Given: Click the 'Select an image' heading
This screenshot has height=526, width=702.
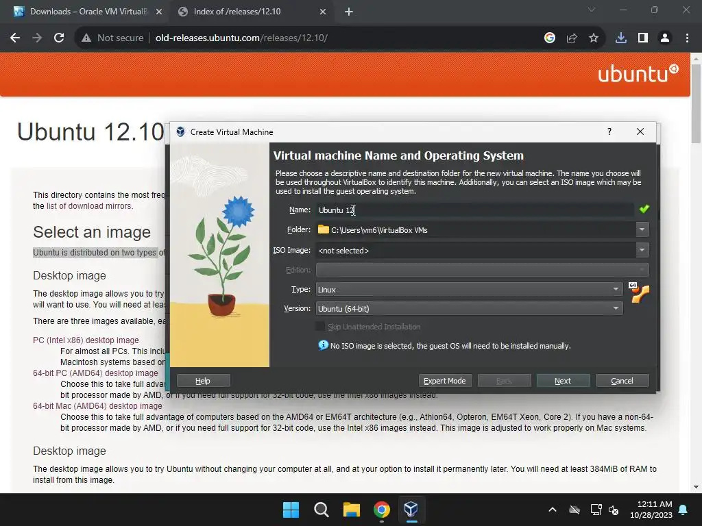Looking at the screenshot, I should [x=92, y=232].
